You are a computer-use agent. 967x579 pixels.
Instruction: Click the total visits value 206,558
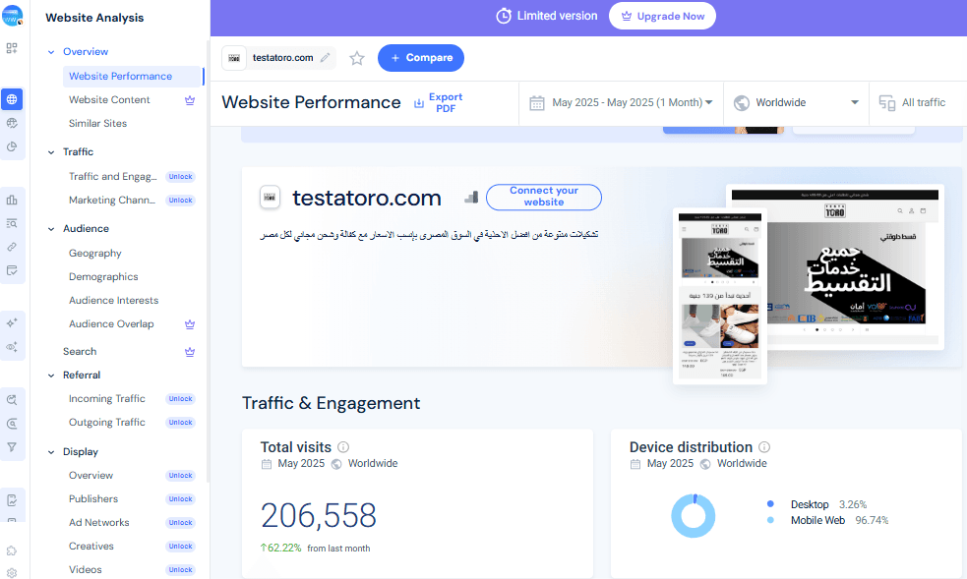(x=318, y=515)
